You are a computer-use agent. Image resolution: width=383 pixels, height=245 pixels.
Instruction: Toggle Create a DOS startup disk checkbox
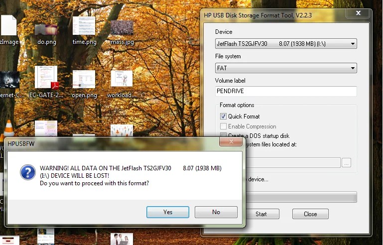(223, 135)
